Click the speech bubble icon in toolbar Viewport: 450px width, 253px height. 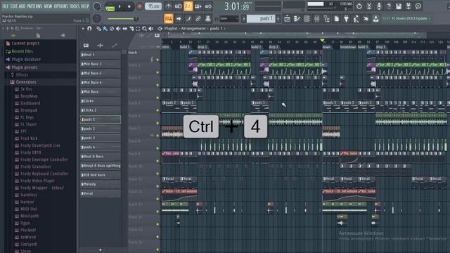(x=418, y=6)
